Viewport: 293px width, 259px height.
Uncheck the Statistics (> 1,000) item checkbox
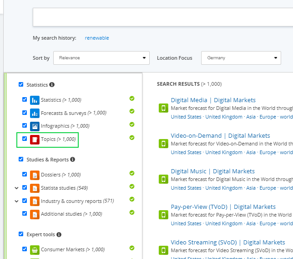pos(25,99)
